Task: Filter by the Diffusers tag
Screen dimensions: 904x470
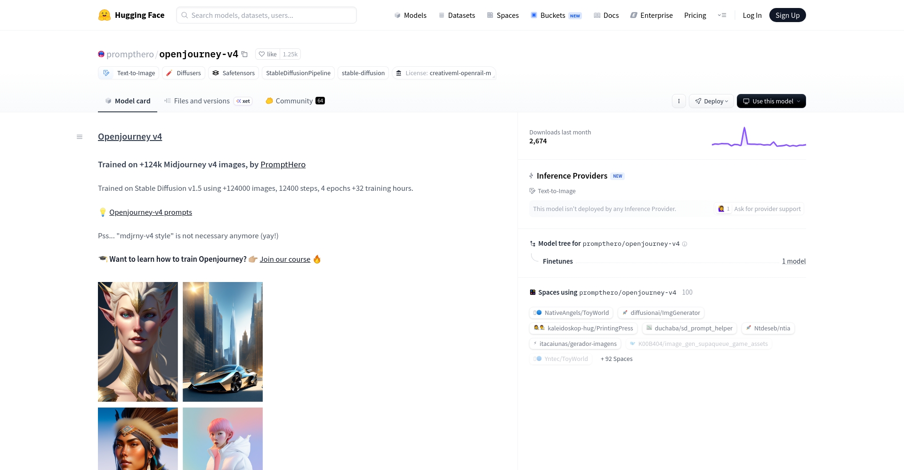Action: tap(184, 73)
